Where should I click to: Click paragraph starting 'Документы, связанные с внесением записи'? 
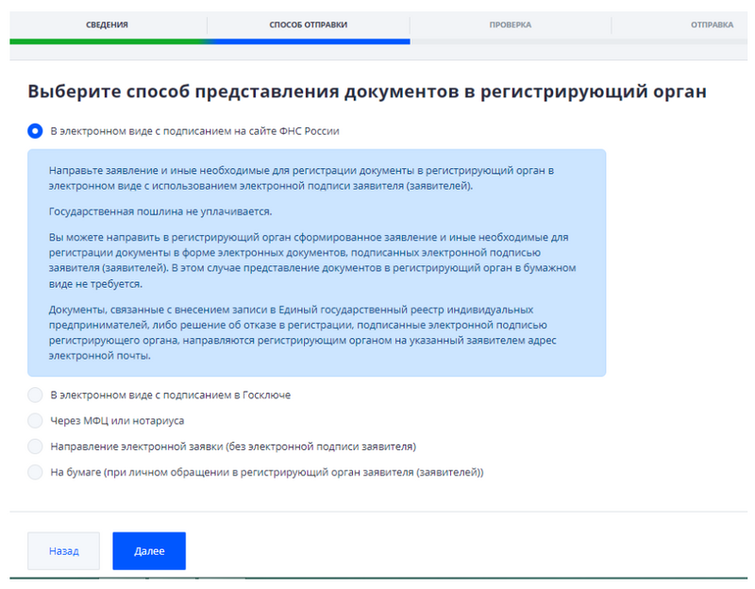pyautogui.click(x=302, y=332)
